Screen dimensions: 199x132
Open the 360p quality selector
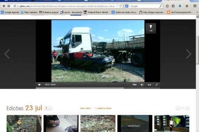134,85
